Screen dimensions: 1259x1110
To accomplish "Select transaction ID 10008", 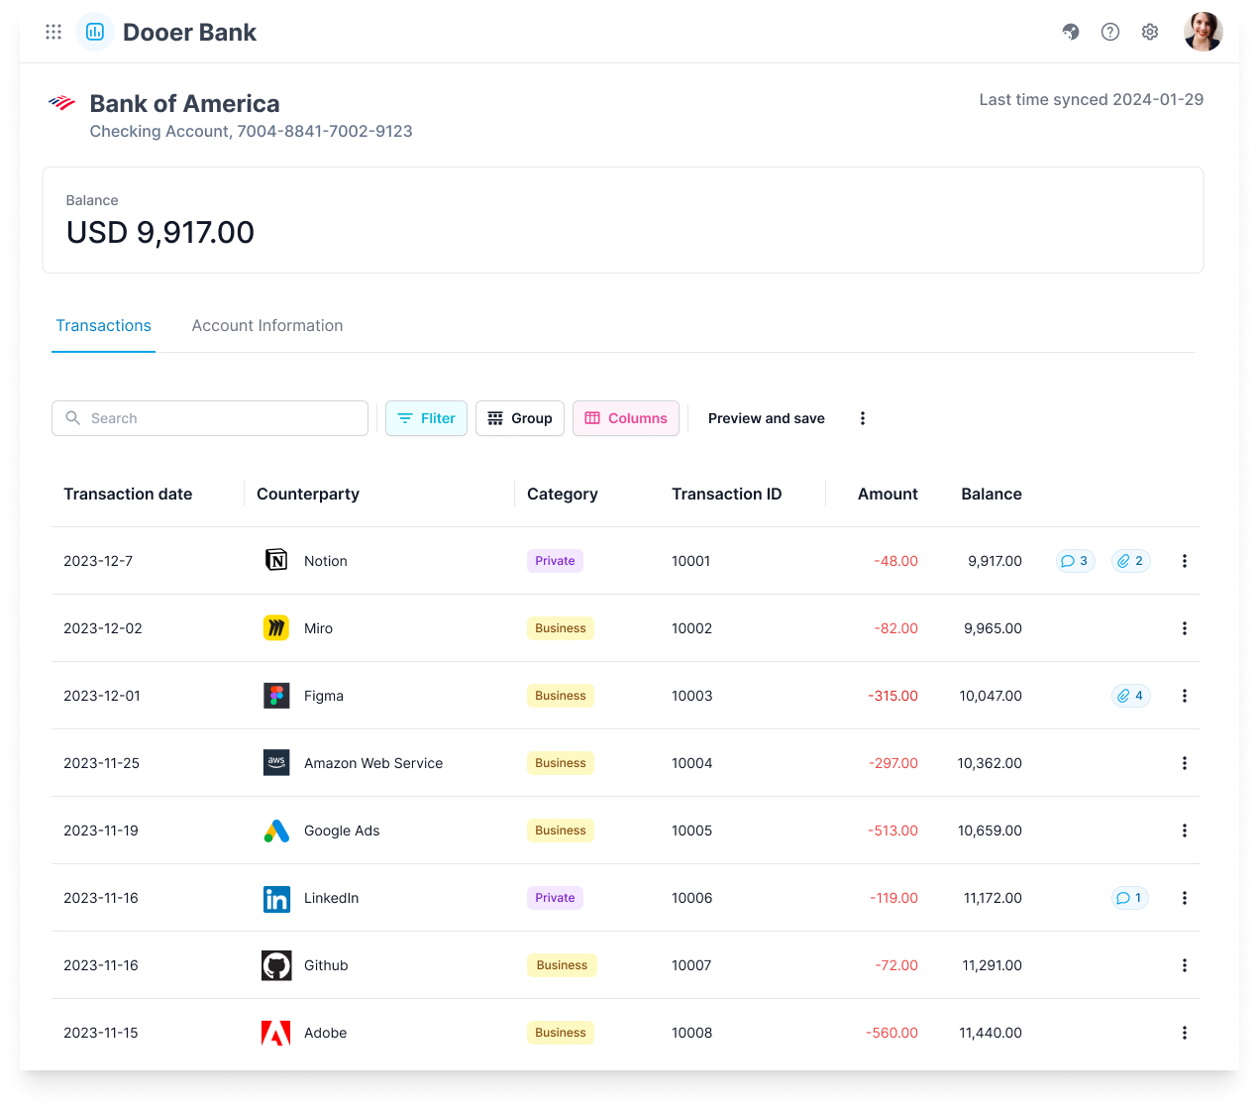I will pos(692,1033).
